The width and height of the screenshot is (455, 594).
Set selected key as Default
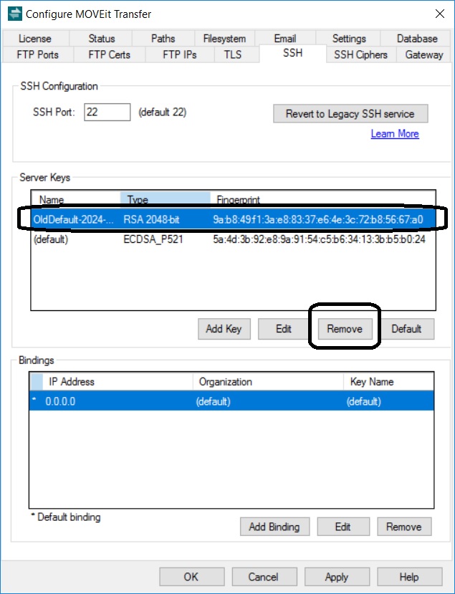(406, 329)
